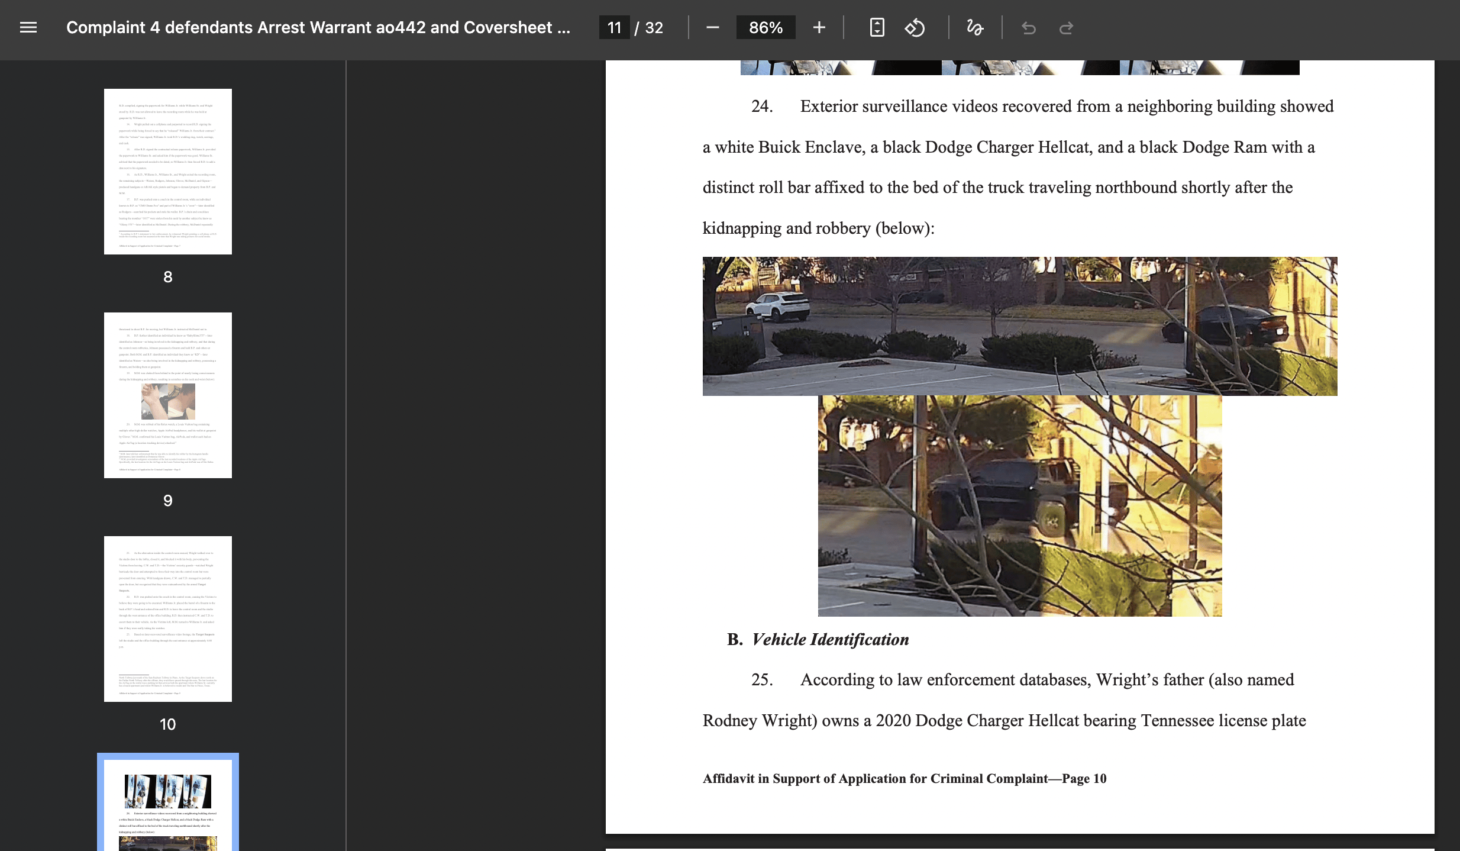Rotate the document counterclockwise
This screenshot has width=1460, height=851.
coord(915,28)
